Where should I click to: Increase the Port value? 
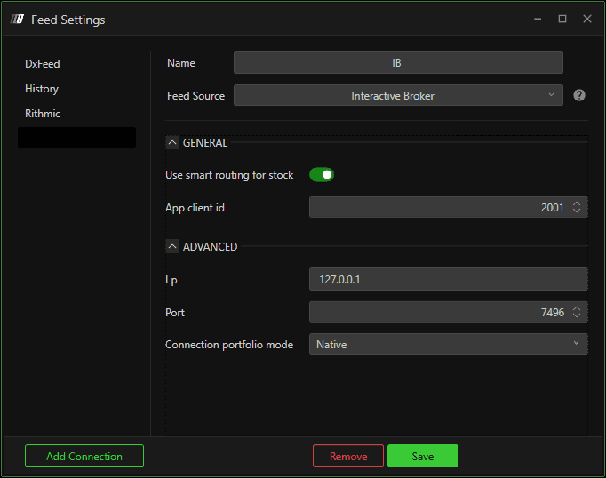coord(577,308)
